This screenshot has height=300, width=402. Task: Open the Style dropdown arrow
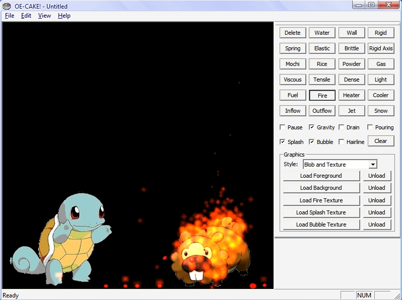(x=373, y=164)
